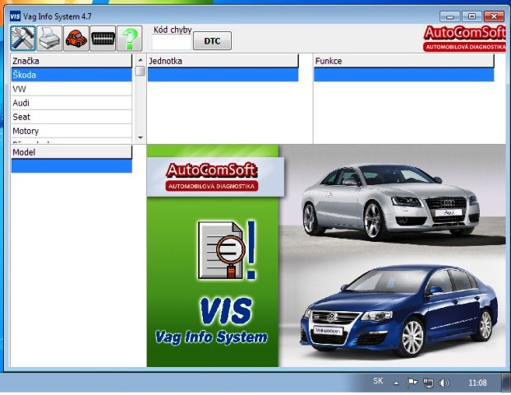
Task: Click the VIS title bar app icon
Action: [x=15, y=16]
